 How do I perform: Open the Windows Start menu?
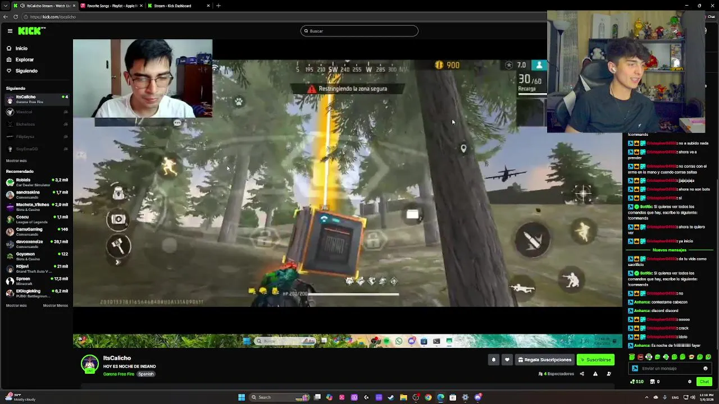[x=242, y=397]
